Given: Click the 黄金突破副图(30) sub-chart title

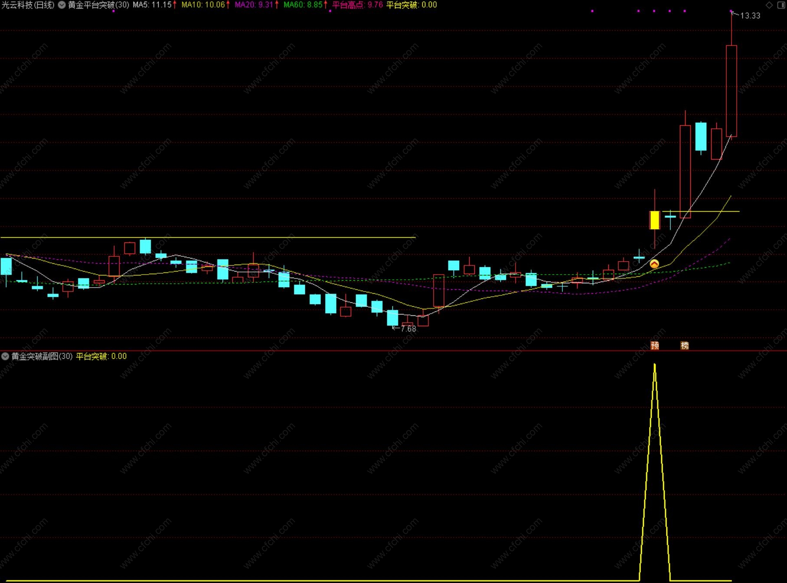Looking at the screenshot, I should [42, 357].
